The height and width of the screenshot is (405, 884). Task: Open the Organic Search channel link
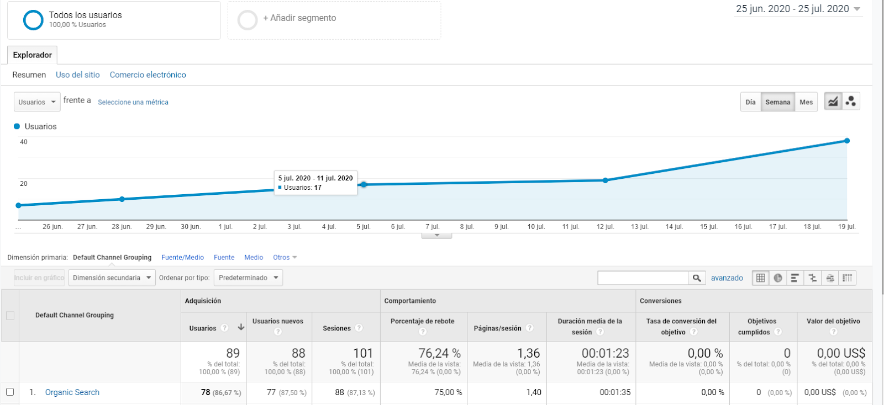tap(72, 392)
